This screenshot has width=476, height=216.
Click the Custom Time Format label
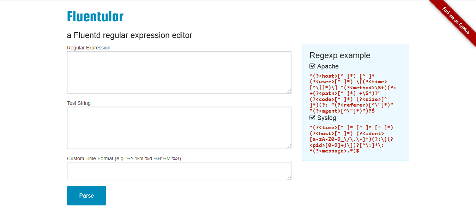point(124,158)
